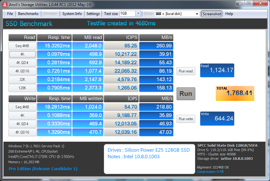This screenshot has width=270, height=181.
Task: Click the IOPS value 22,065.32
Action: [x=121, y=71]
